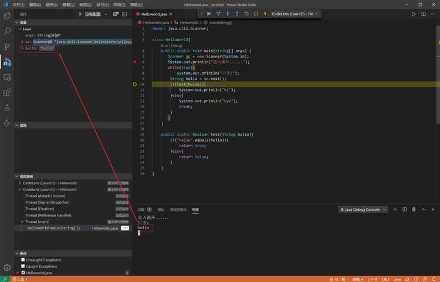Viewport: 440px width, 282px height.
Task: Collapse the Call Stack section header
Action: [x=73, y=176]
